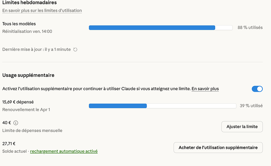Click "En savoir plus" next to extra usage description
This screenshot has width=271, height=166.
[205, 89]
